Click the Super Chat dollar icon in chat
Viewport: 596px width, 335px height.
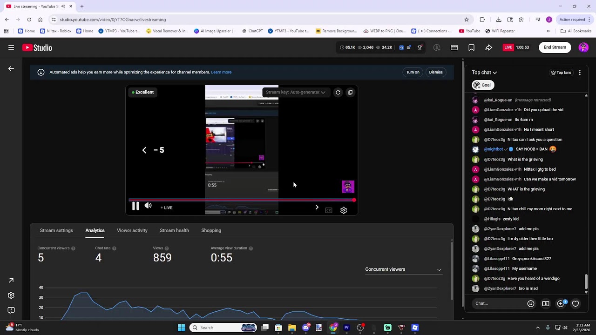coord(546,303)
